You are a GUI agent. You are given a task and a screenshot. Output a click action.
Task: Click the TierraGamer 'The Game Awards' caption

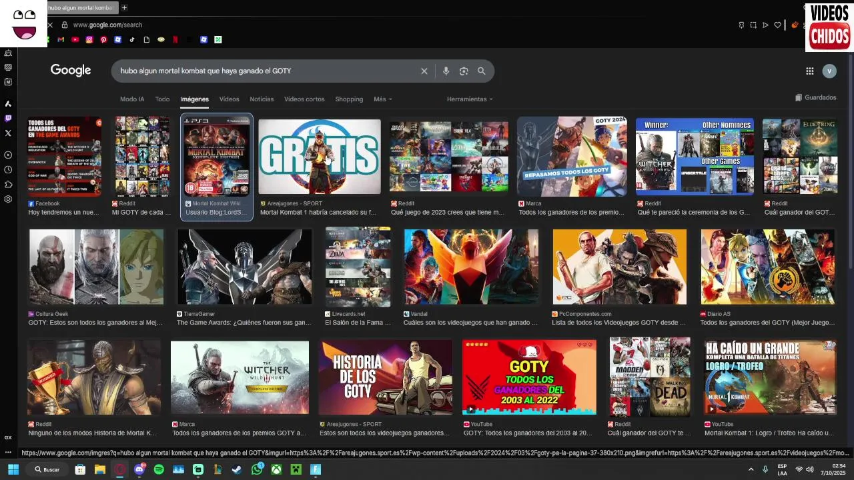pos(244,323)
